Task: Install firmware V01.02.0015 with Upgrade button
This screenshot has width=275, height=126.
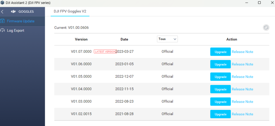Action: [220, 114]
